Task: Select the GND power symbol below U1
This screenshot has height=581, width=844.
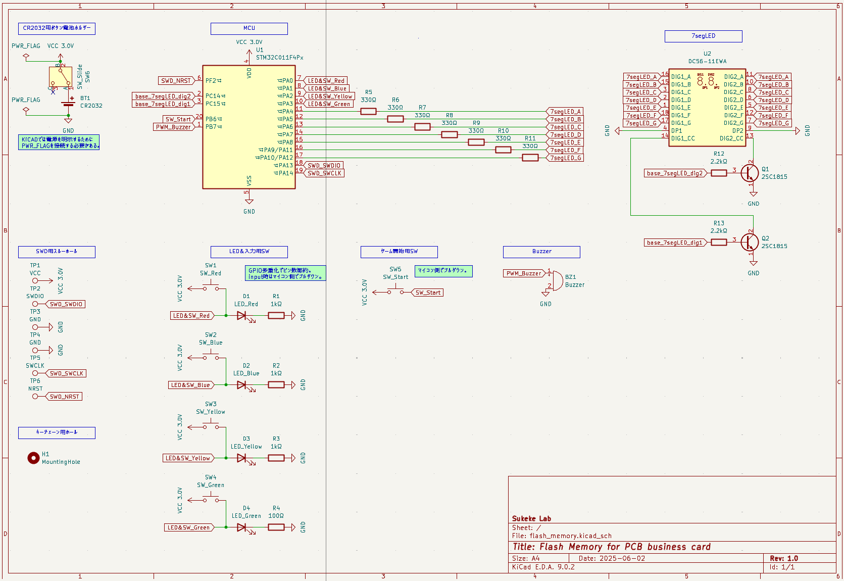Action: click(x=249, y=202)
